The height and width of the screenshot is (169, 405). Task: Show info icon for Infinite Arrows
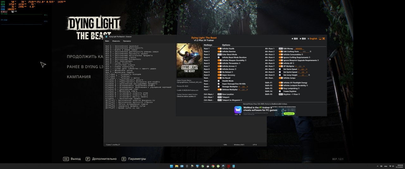tap(236, 66)
